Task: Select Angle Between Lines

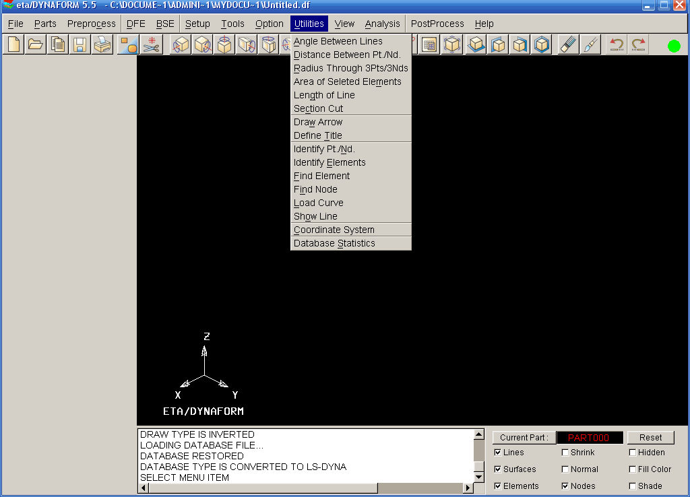Action: coord(351,41)
